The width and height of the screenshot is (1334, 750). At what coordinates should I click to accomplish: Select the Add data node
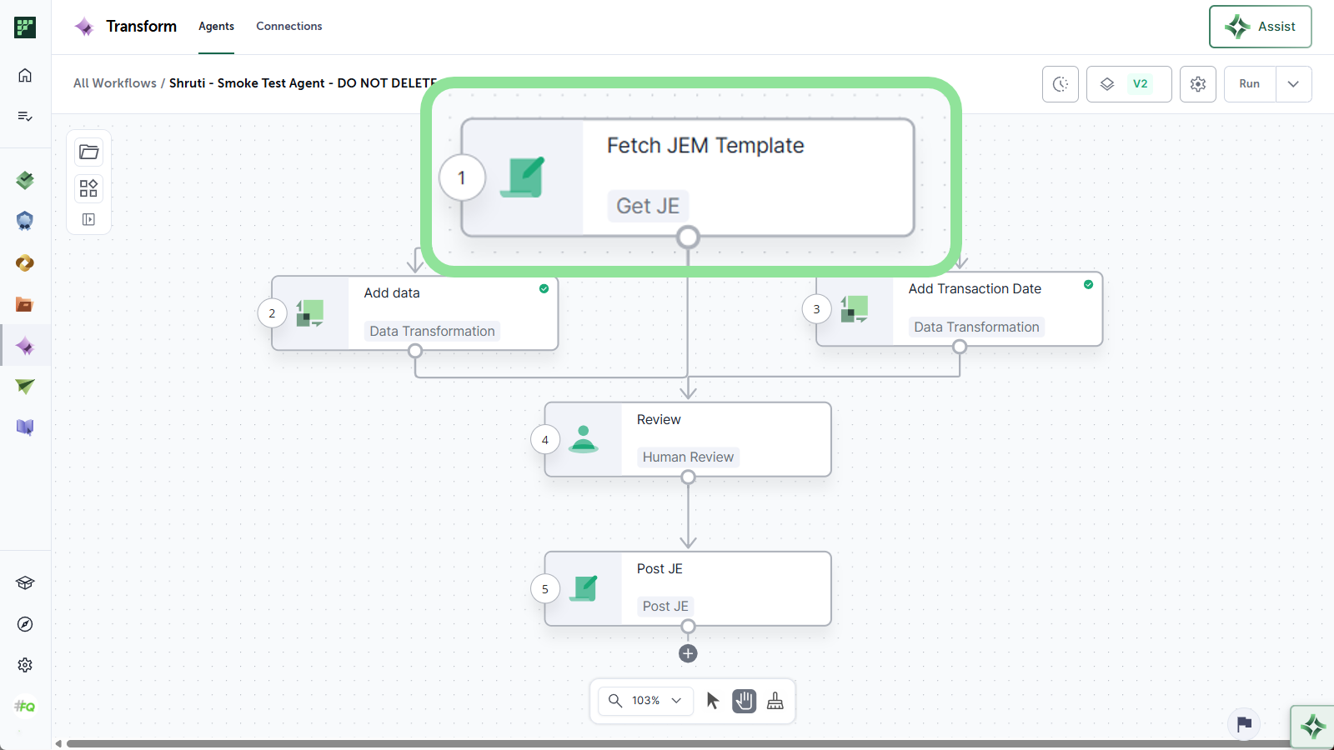click(415, 313)
